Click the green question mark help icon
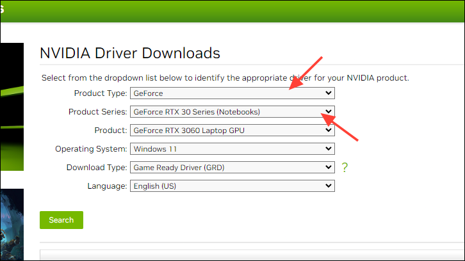 (x=345, y=168)
